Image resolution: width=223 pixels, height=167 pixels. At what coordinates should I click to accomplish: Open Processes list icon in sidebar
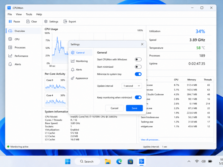click(10, 47)
